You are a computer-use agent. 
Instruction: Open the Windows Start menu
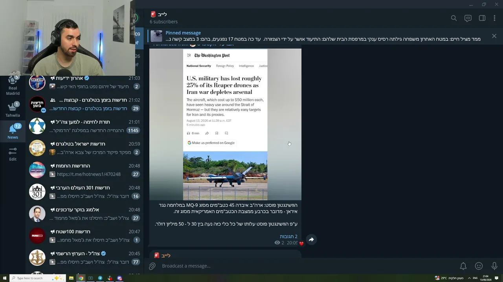4,278
